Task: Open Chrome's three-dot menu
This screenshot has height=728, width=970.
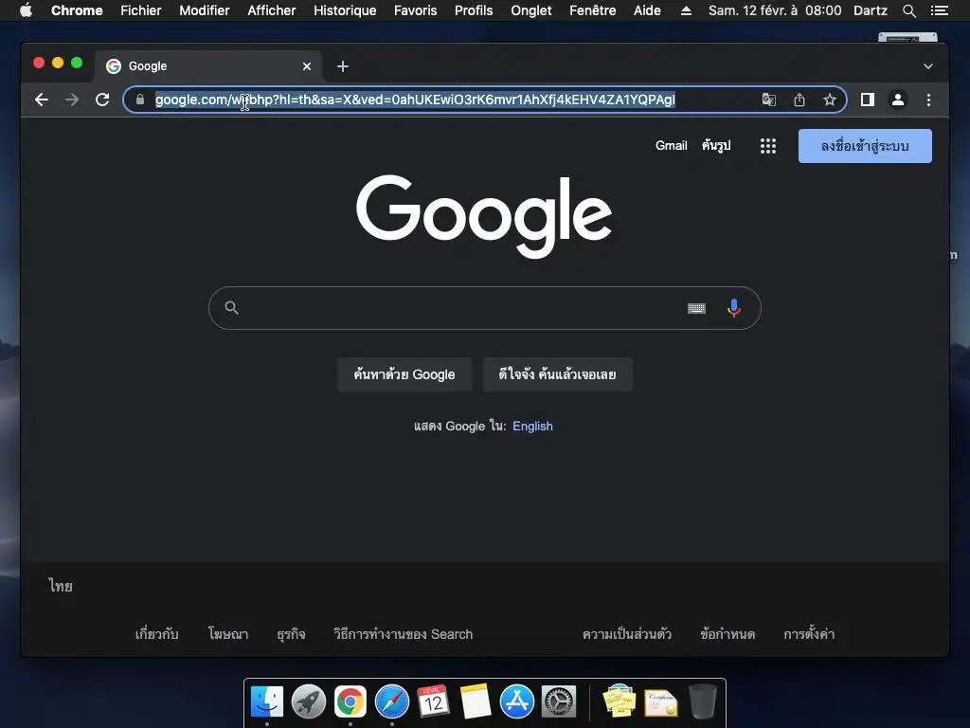Action: click(928, 100)
